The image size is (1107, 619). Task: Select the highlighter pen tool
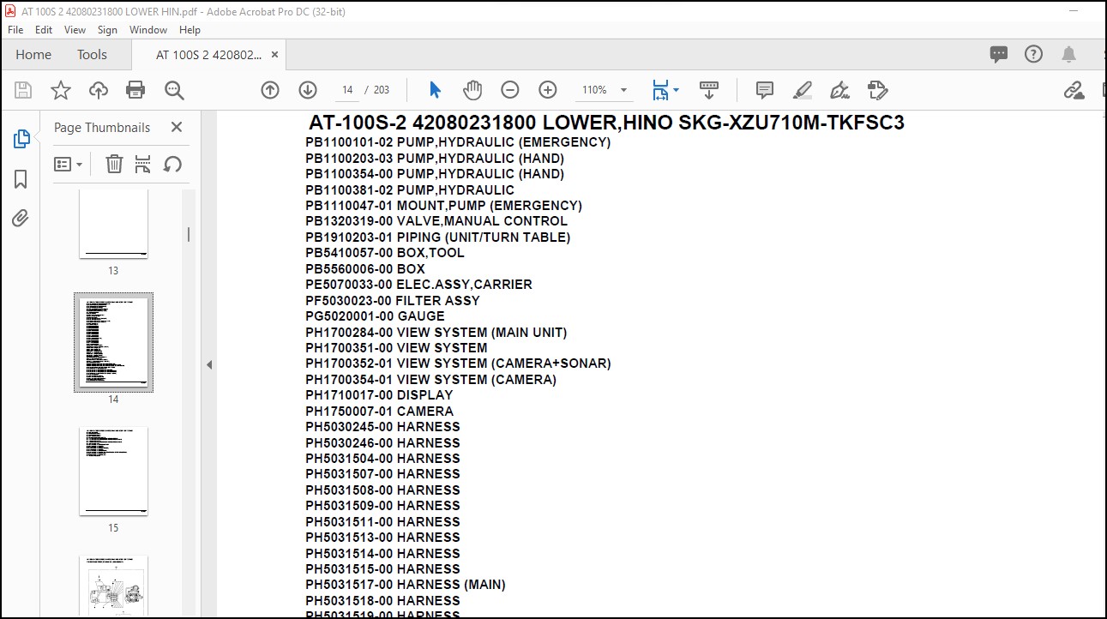(x=803, y=90)
